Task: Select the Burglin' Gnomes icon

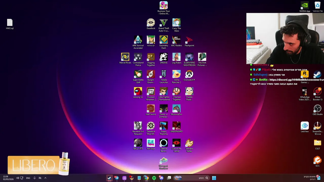Action: click(x=151, y=77)
